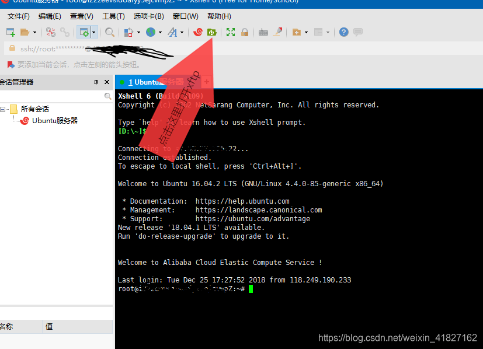Screen dimensions: 483x349
Task: Expand the new folder dropdown arrow
Action: click(306, 32)
